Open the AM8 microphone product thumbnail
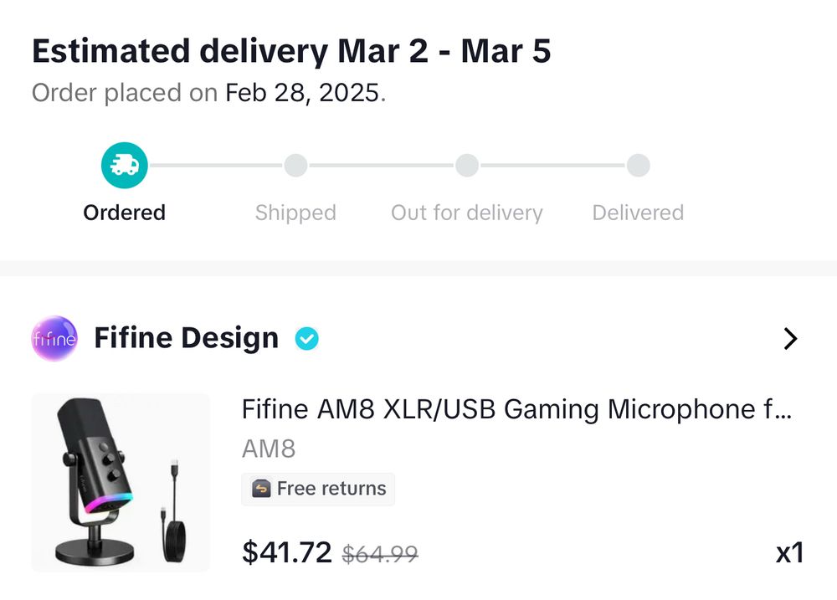The image size is (837, 600). (121, 483)
